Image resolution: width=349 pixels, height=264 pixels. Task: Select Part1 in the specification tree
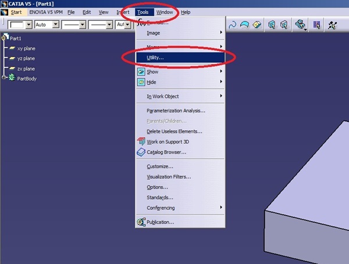15,38
